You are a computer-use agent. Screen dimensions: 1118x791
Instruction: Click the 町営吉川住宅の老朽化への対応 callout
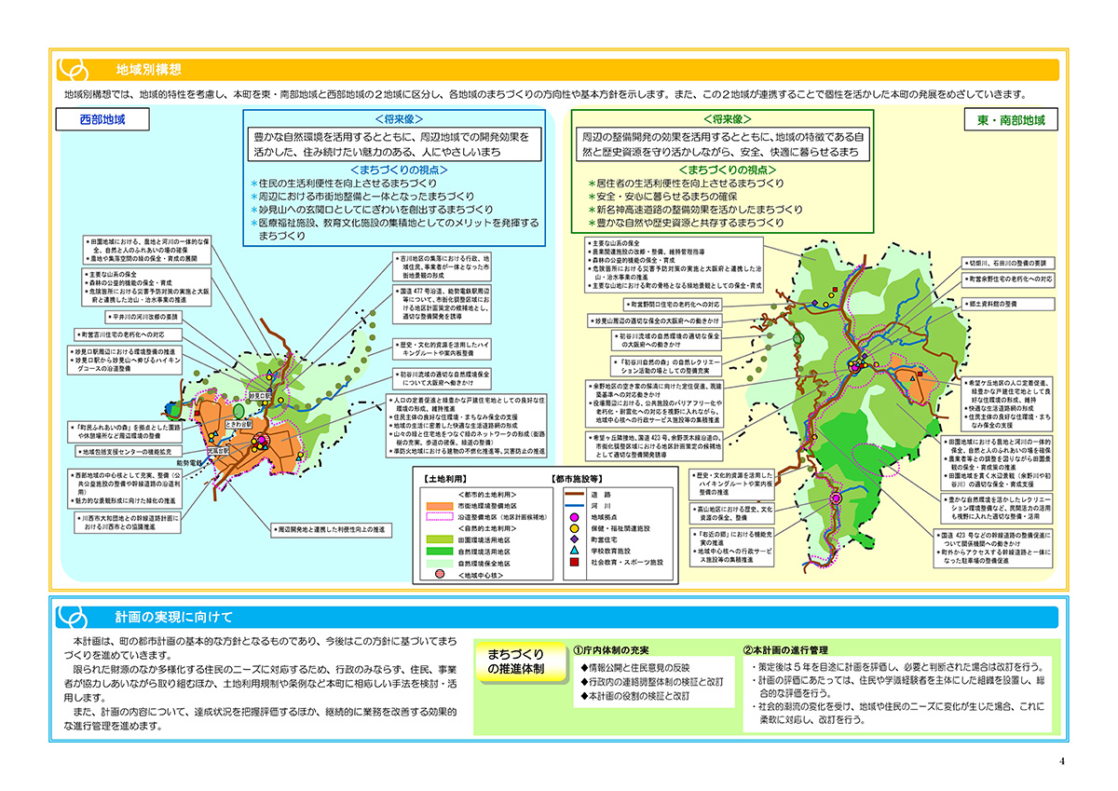tap(130, 334)
